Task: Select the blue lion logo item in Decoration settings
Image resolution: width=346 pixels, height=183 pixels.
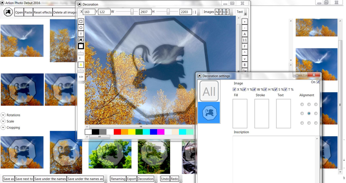Action: pyautogui.click(x=209, y=113)
